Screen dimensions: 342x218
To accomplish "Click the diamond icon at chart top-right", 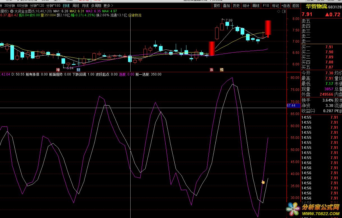I will click(279, 12).
